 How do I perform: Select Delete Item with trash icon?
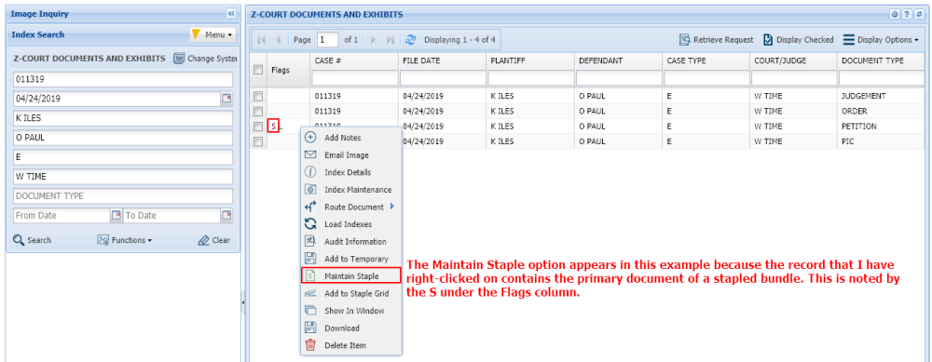351,345
